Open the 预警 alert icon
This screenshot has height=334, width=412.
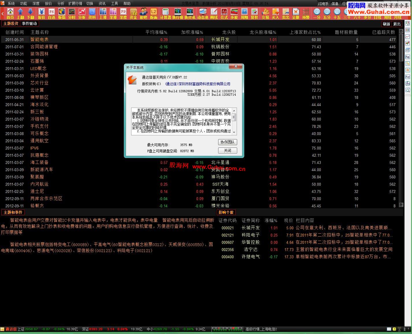coord(306,14)
